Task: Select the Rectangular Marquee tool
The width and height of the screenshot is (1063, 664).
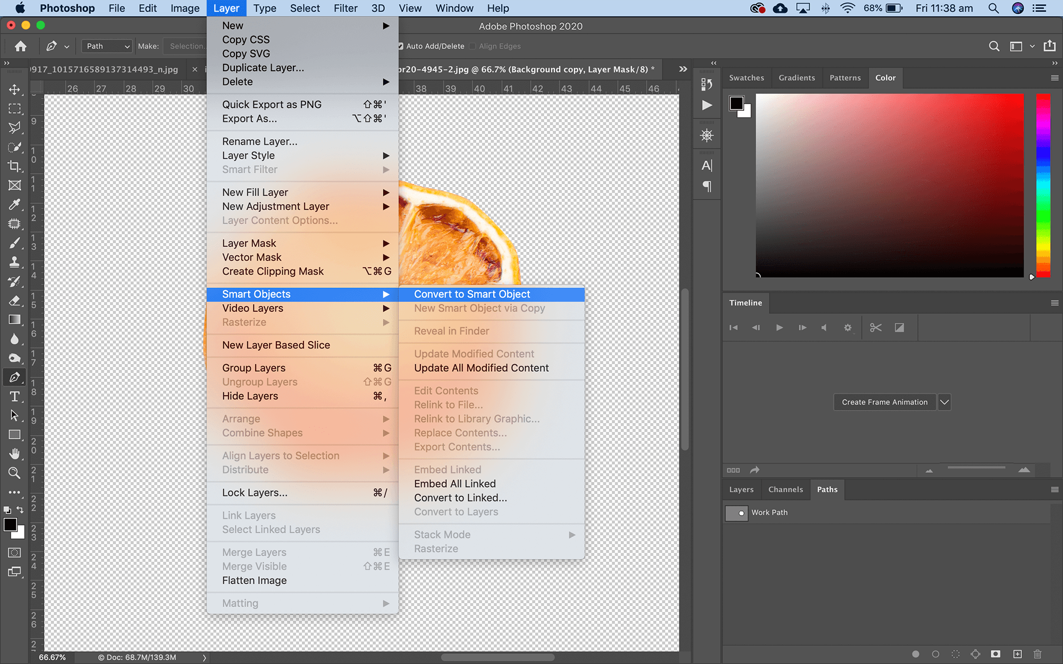Action: [x=14, y=108]
